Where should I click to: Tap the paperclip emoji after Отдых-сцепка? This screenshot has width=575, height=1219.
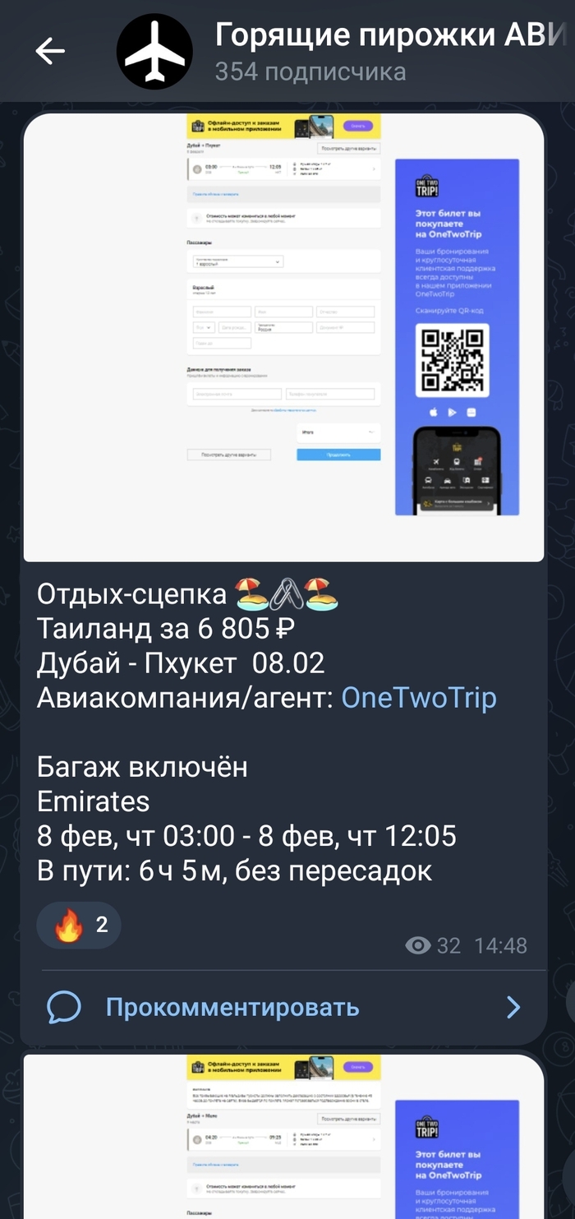282,593
